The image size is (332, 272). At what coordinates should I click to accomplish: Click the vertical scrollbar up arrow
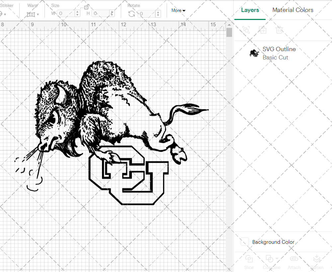(x=229, y=25)
